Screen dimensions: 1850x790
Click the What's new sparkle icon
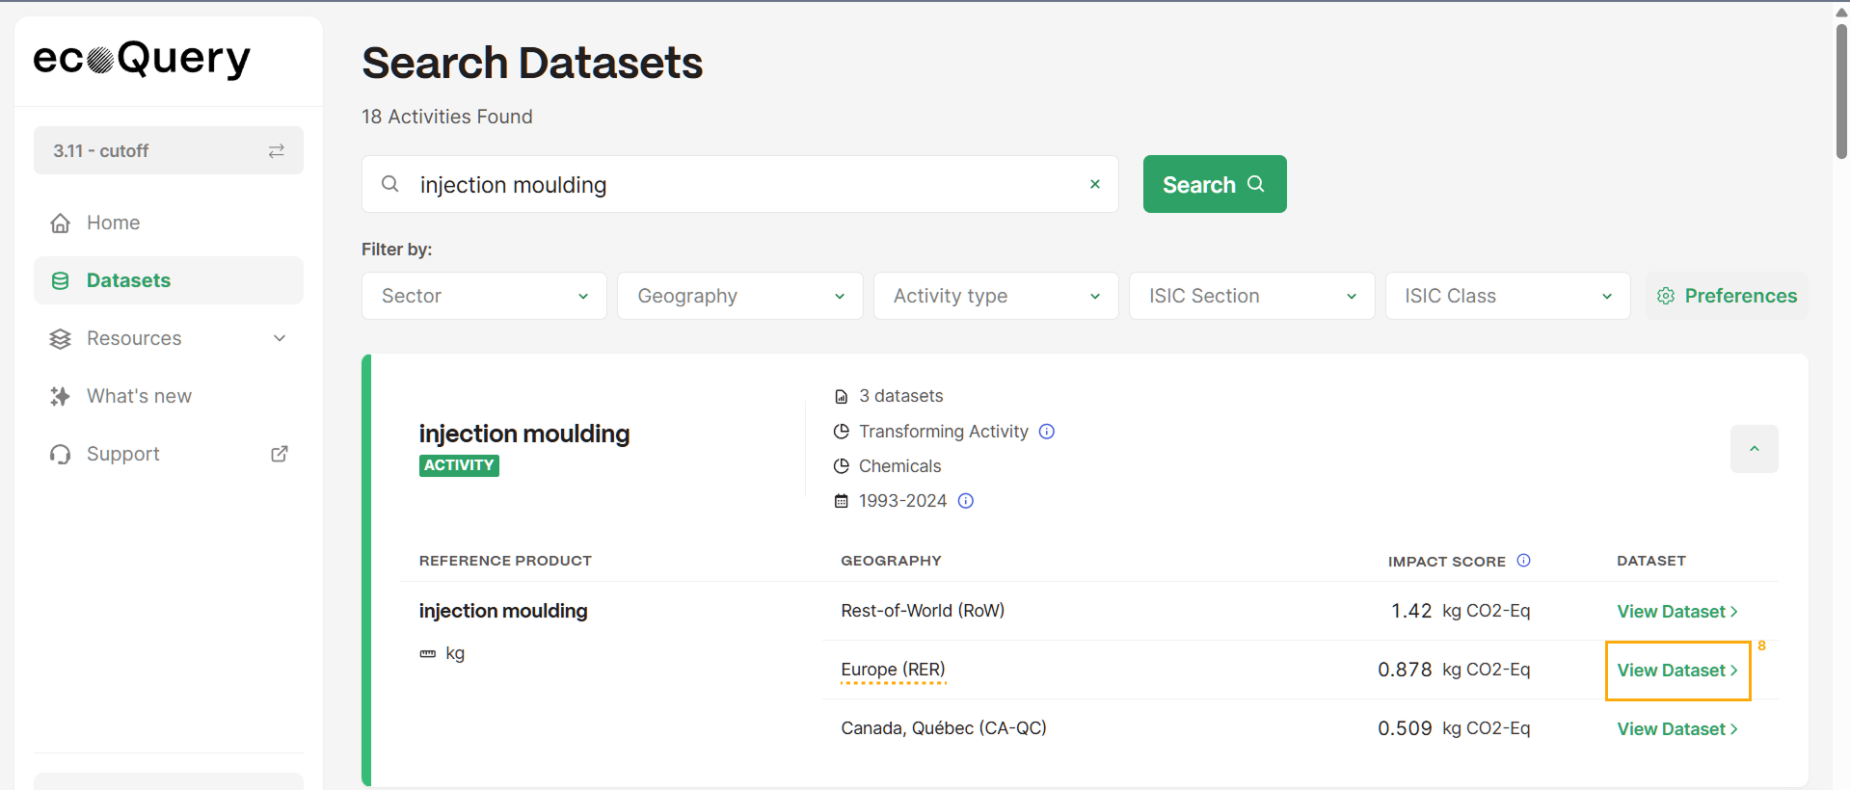60,396
